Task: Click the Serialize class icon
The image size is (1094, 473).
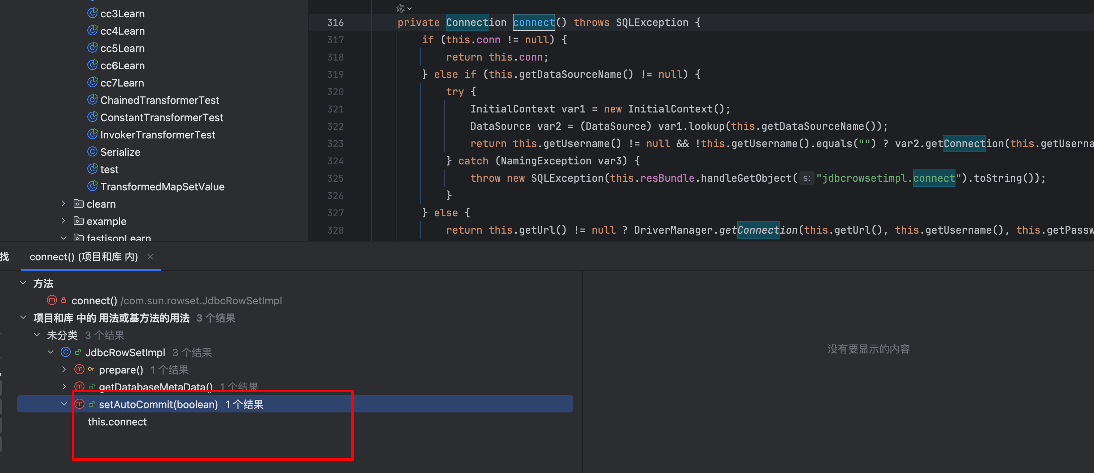Action: click(92, 151)
